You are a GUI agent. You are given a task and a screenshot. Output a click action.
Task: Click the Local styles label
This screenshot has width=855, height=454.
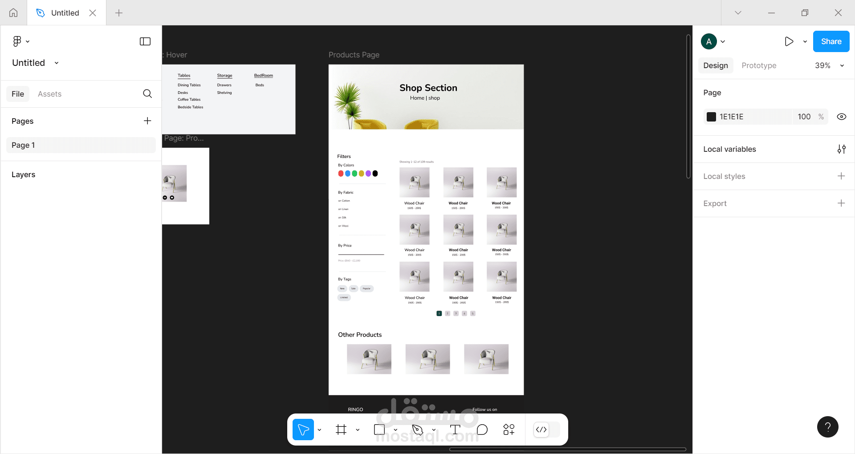pyautogui.click(x=724, y=176)
